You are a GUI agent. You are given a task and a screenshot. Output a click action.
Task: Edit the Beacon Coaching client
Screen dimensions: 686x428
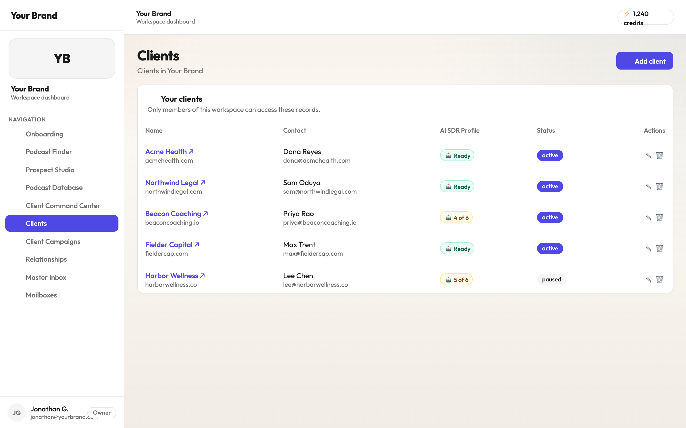click(x=648, y=217)
